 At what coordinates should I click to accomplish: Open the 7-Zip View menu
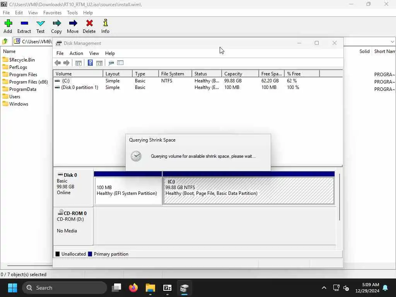click(33, 13)
